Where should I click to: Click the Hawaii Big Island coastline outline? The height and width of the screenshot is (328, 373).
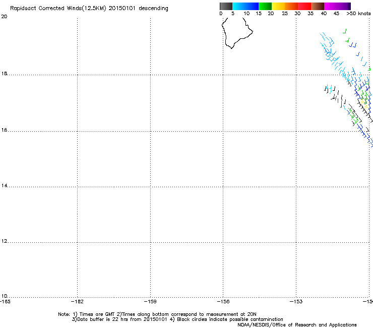point(237,33)
